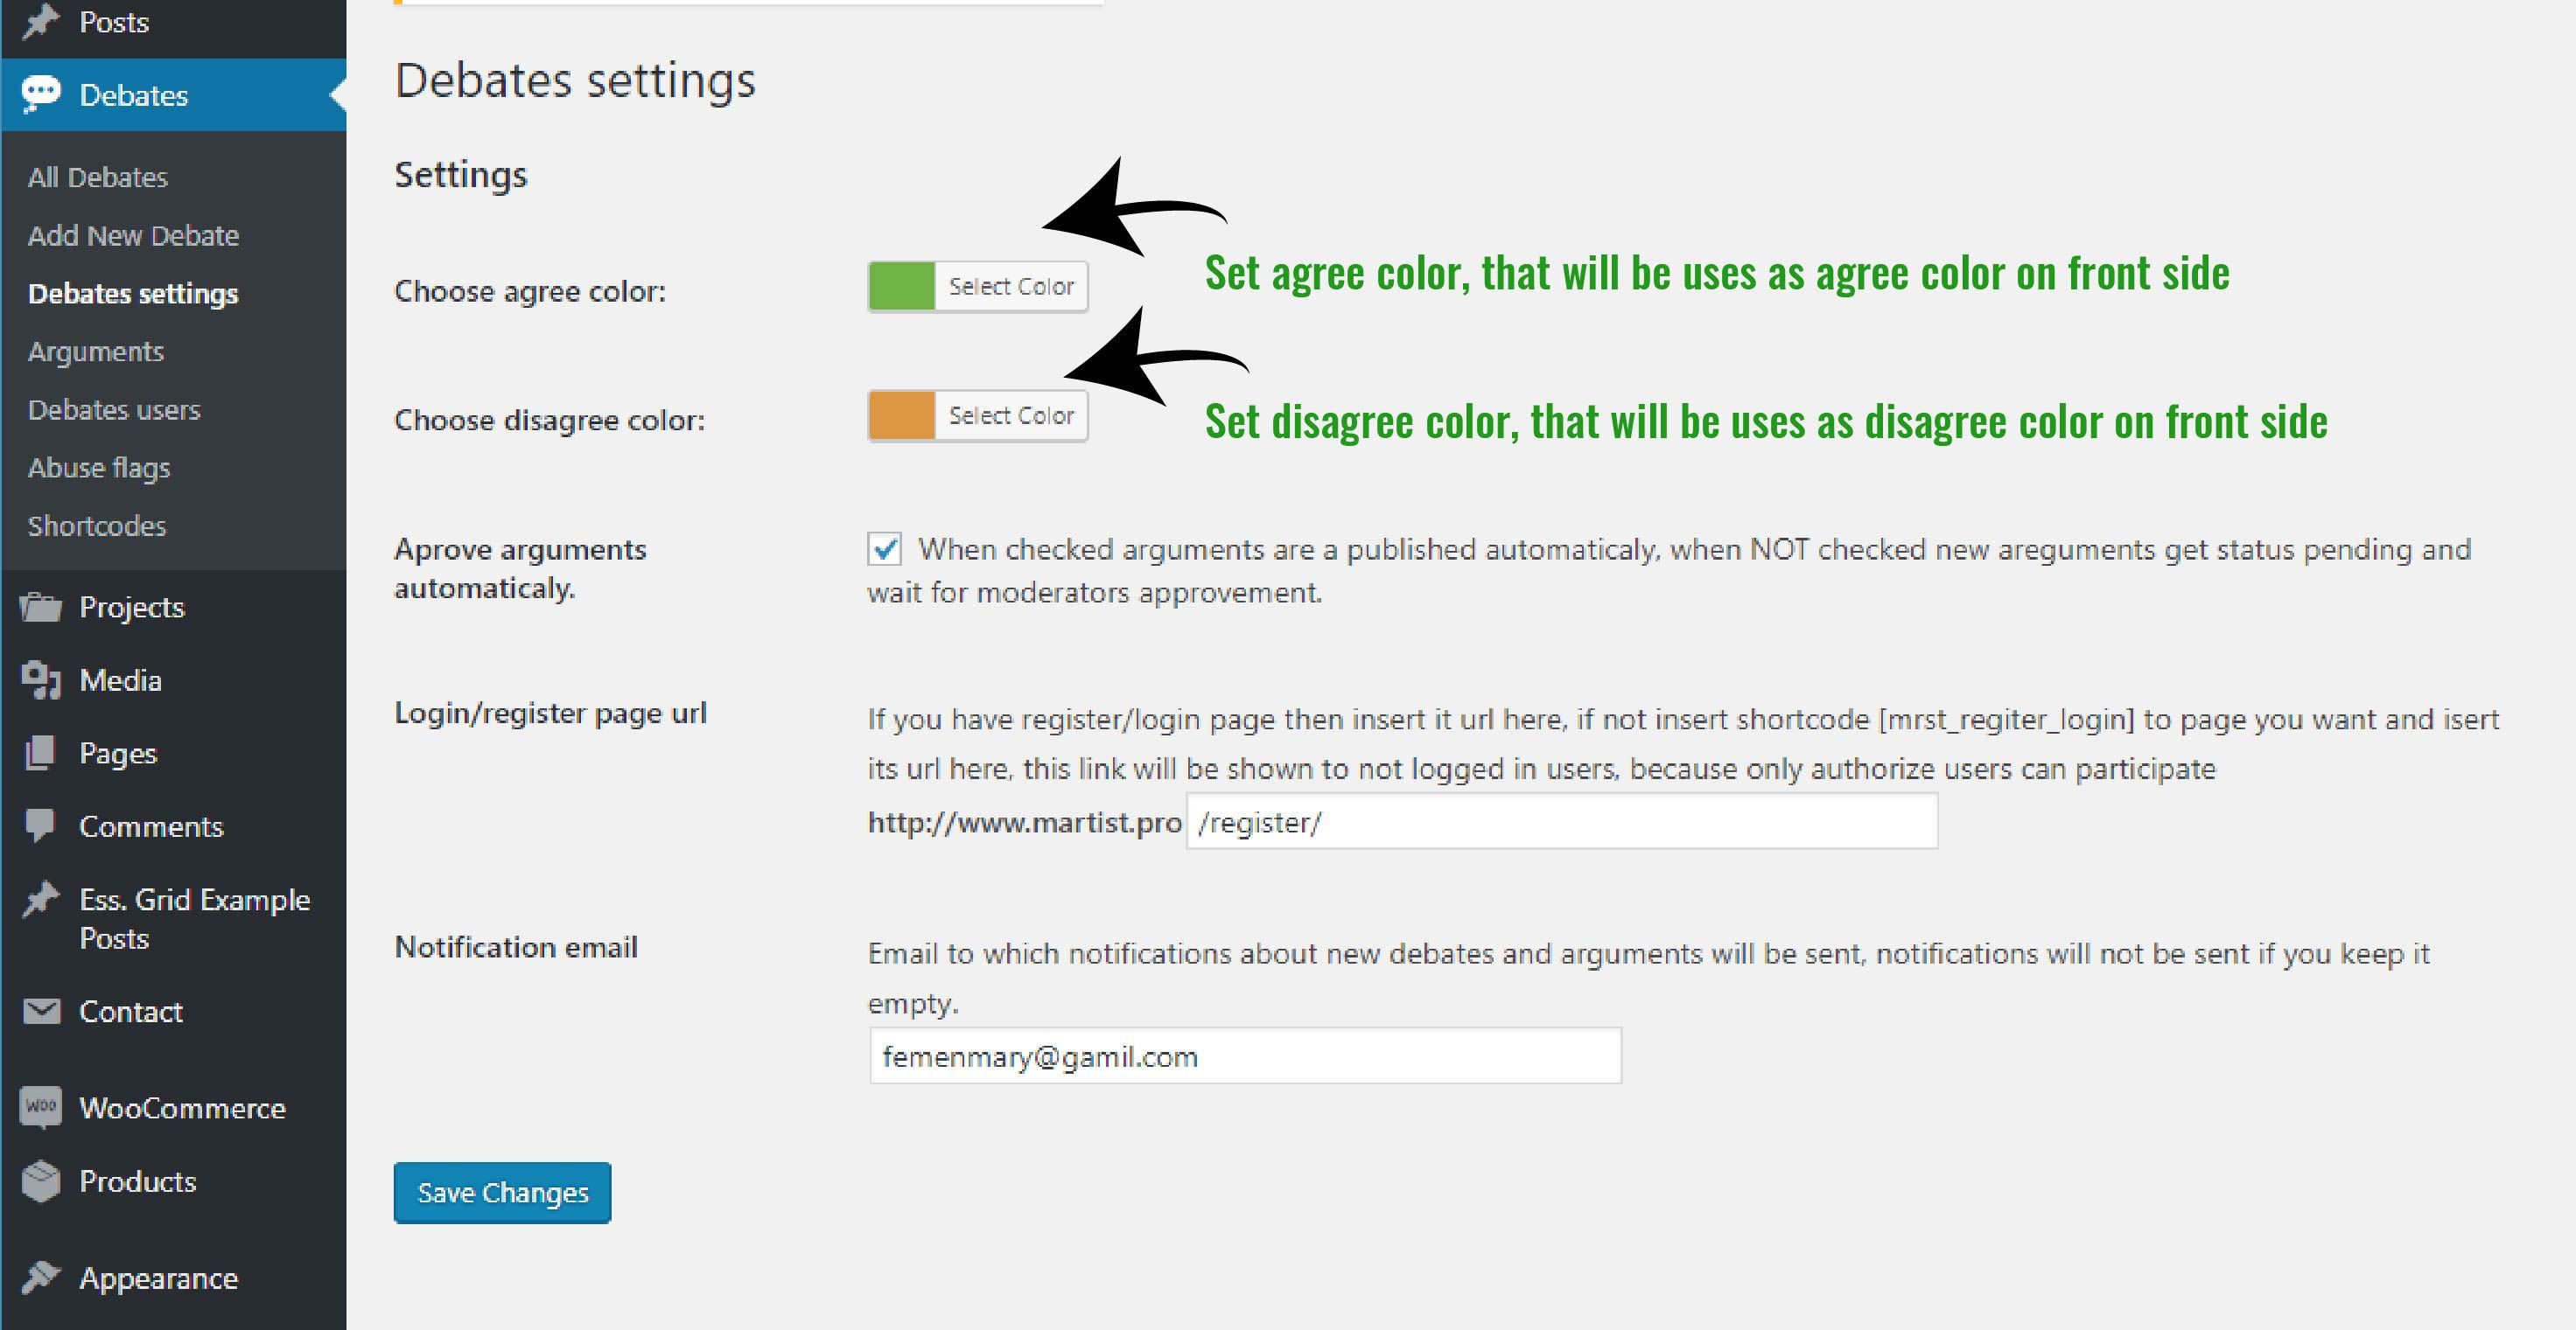This screenshot has width=2576, height=1330.
Task: Open disagree color Select Color picker
Action: click(1010, 415)
